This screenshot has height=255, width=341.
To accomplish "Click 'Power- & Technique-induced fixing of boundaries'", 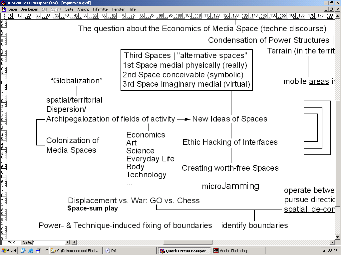I will click(125, 225).
